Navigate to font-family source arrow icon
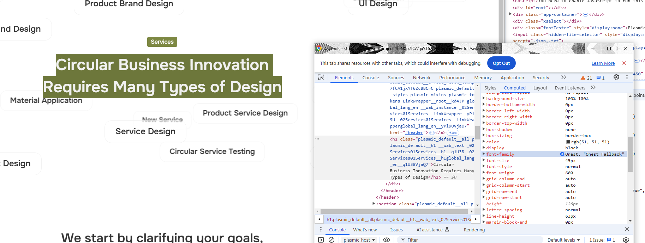The height and width of the screenshot is (243, 645). [562, 154]
